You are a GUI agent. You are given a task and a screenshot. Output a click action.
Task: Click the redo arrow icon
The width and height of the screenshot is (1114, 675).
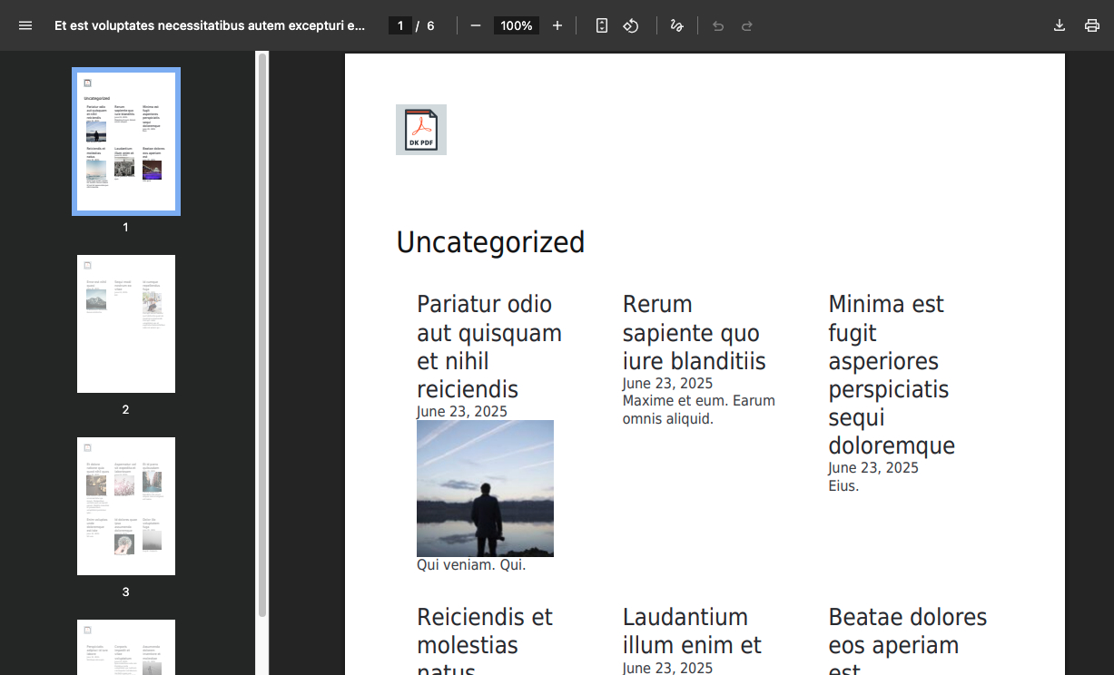(x=747, y=25)
